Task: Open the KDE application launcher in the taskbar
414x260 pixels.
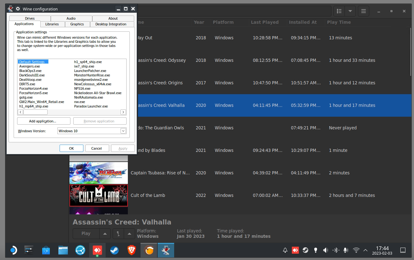Action: point(13,250)
